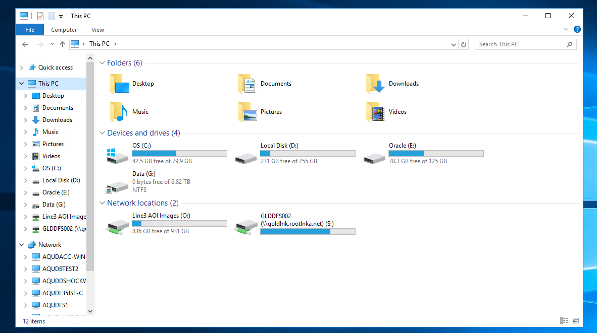Open the Music folder icon in Folders

click(119, 112)
